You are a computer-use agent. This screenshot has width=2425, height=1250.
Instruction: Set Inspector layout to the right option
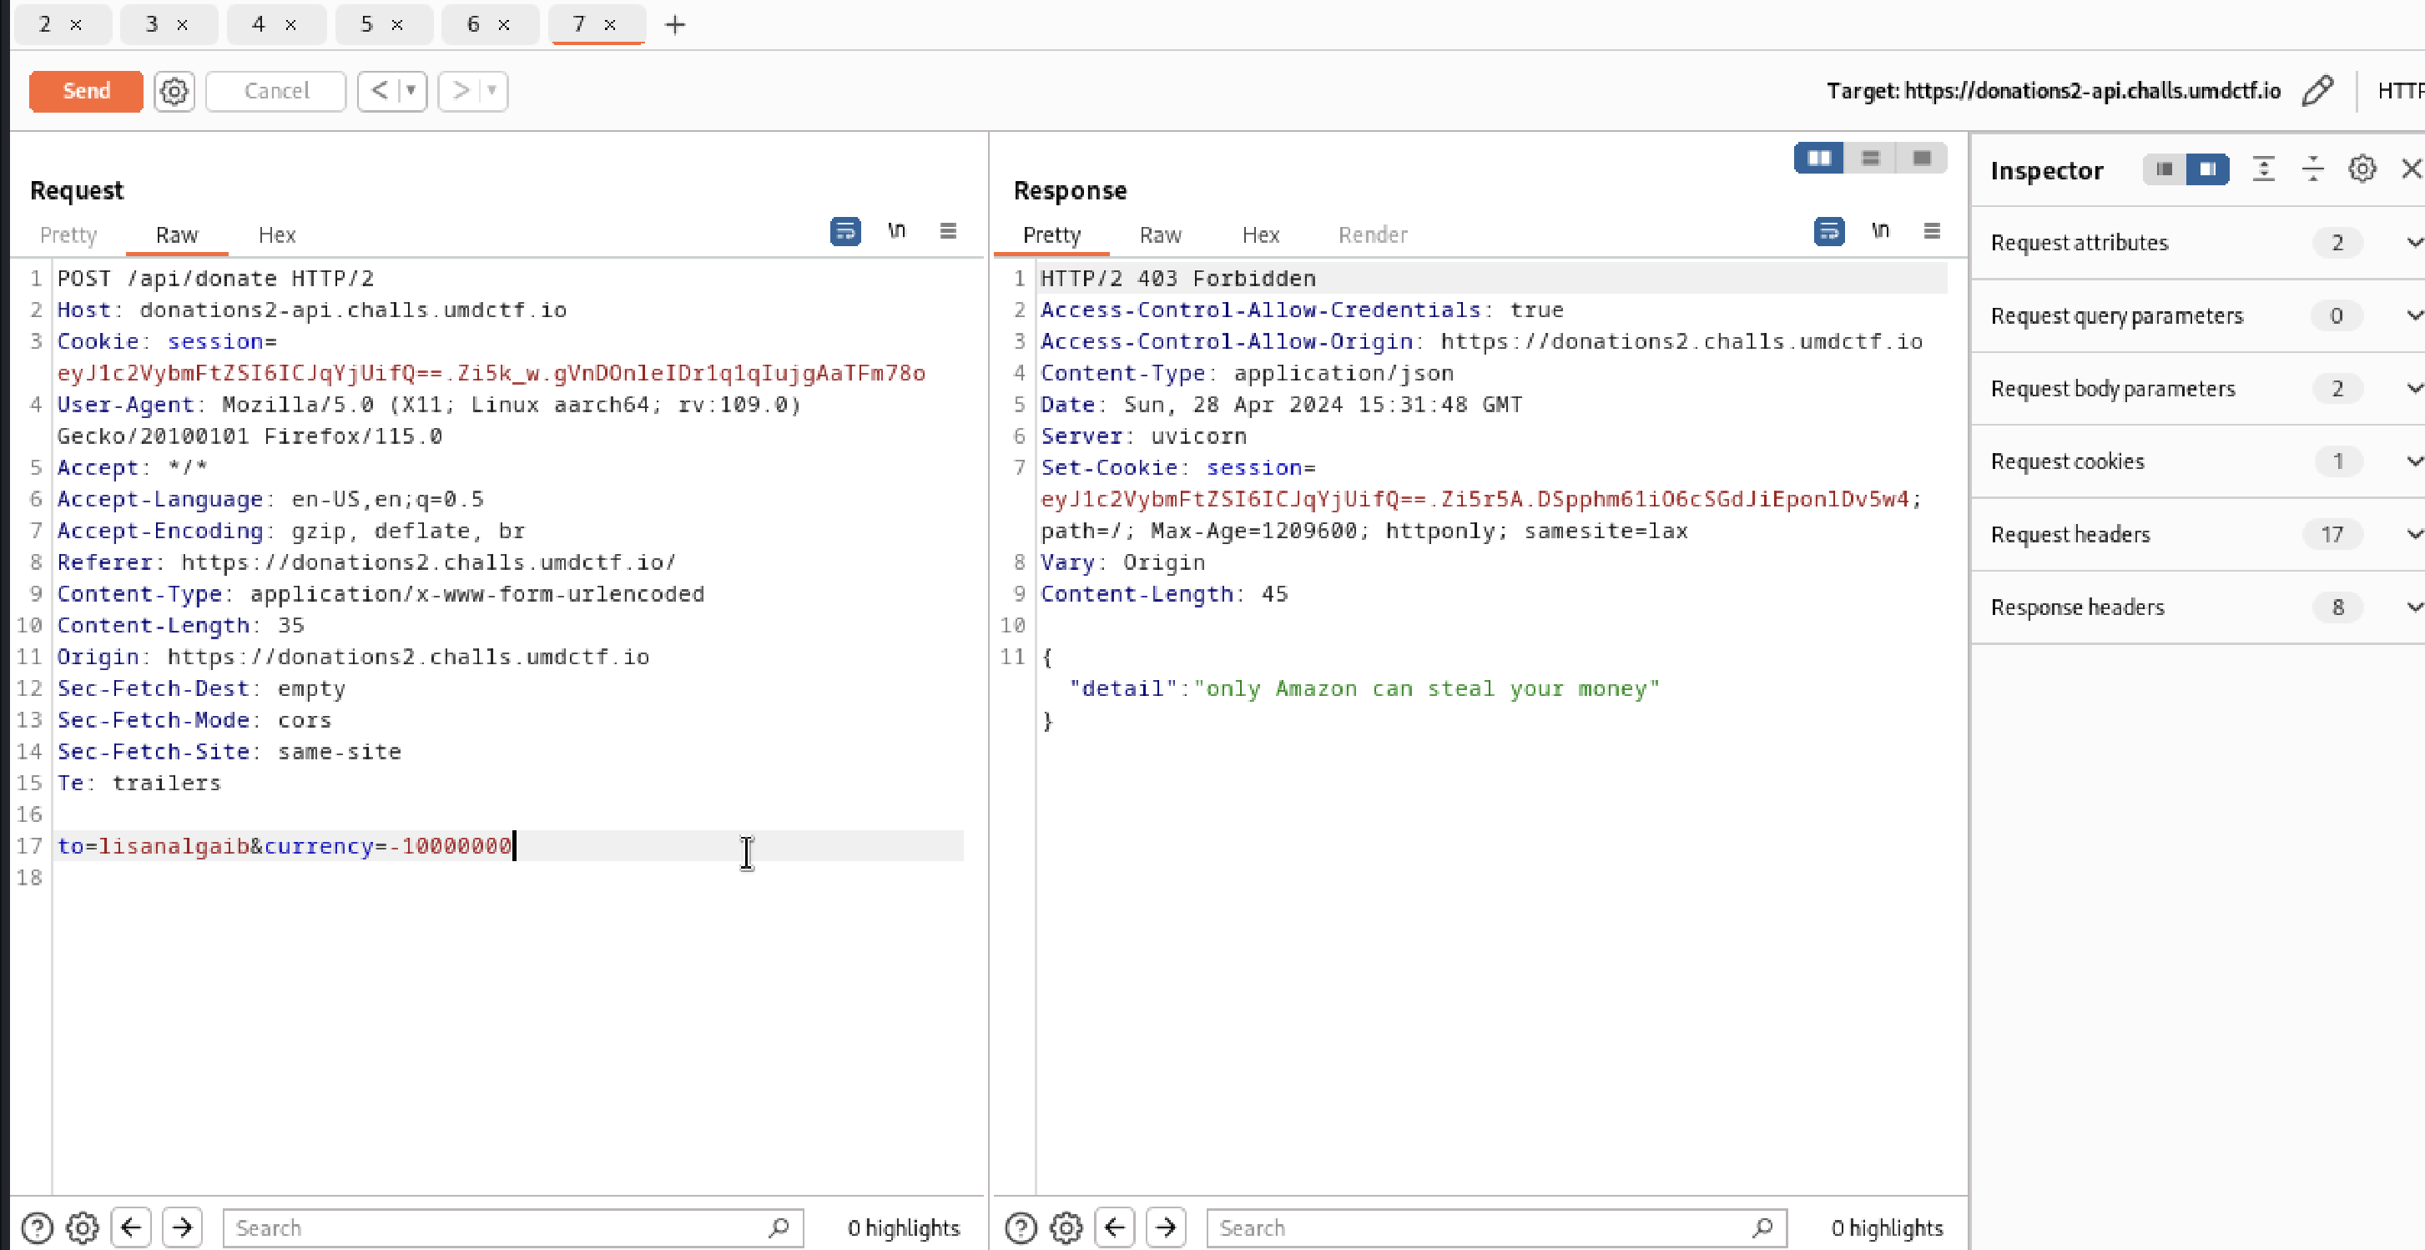pyautogui.click(x=2207, y=169)
